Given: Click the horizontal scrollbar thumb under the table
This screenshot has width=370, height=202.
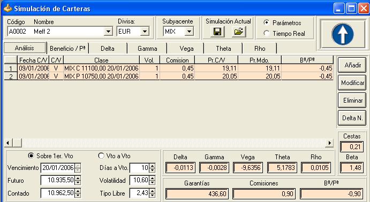Looking at the screenshot, I should click(17, 143).
